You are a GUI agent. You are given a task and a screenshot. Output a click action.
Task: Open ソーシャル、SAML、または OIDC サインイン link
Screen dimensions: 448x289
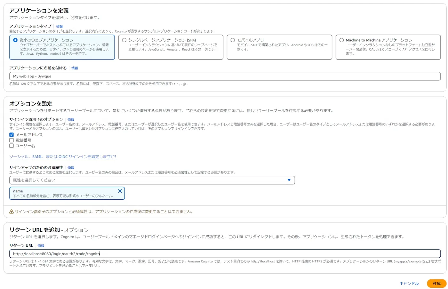tap(63, 157)
